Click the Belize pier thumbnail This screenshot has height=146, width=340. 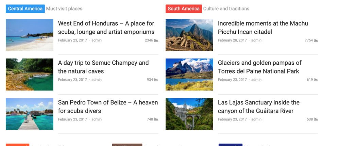tap(30, 114)
